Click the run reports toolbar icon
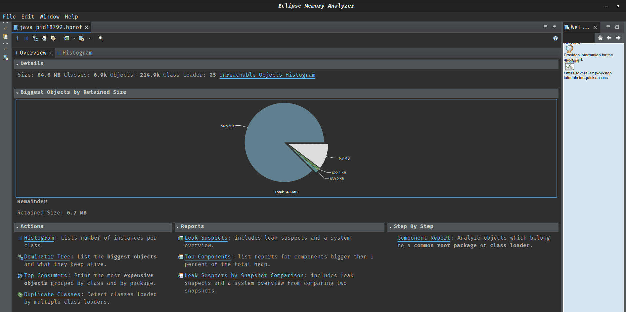 pyautogui.click(x=67, y=38)
